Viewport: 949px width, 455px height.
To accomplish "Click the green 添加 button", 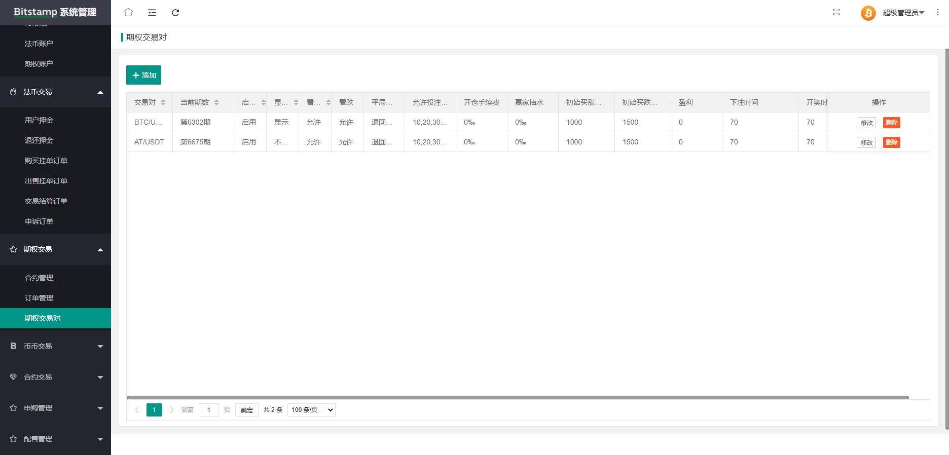I will [143, 75].
